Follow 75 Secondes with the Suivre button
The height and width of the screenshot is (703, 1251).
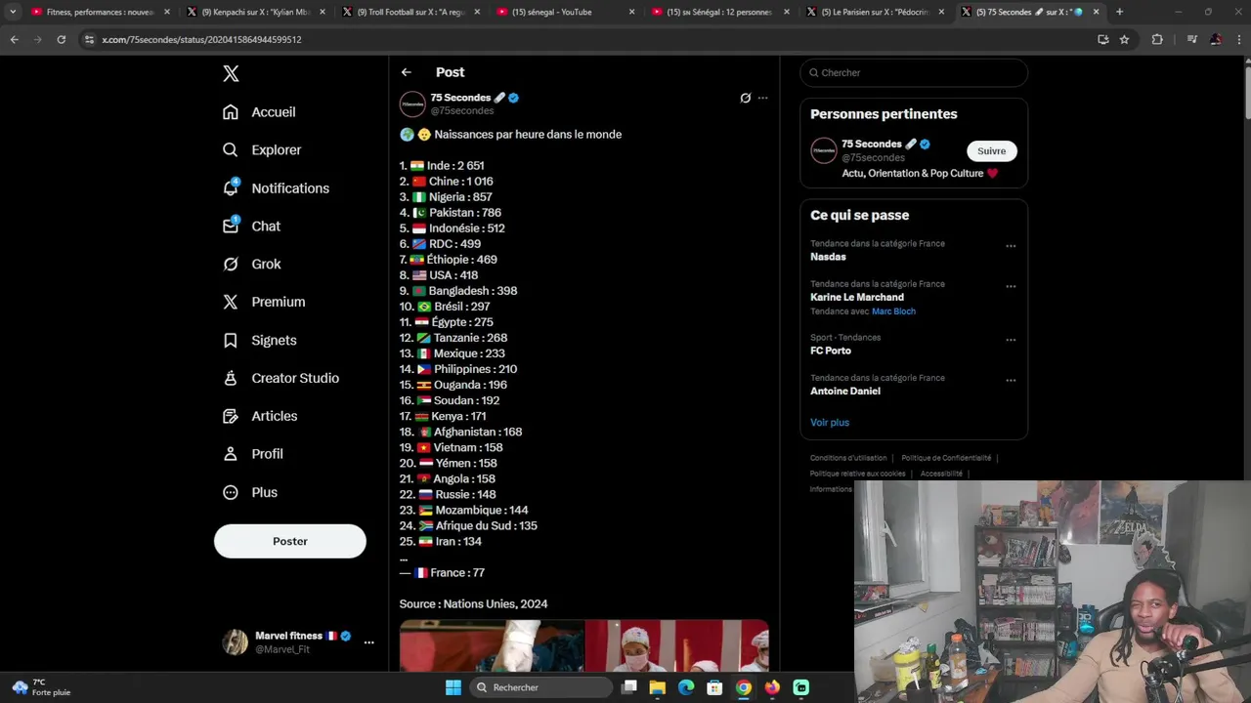point(992,151)
